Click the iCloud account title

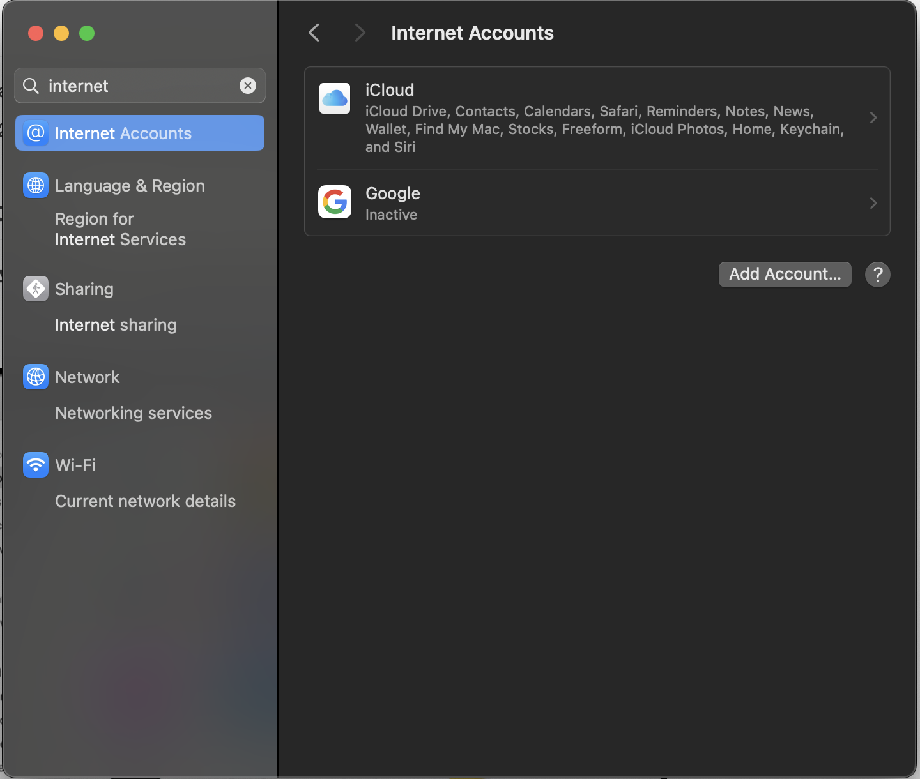(x=390, y=90)
